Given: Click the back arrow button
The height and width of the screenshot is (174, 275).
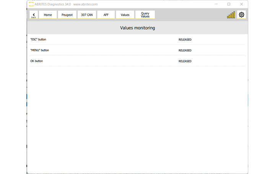Looking at the screenshot, I should pyautogui.click(x=34, y=15).
